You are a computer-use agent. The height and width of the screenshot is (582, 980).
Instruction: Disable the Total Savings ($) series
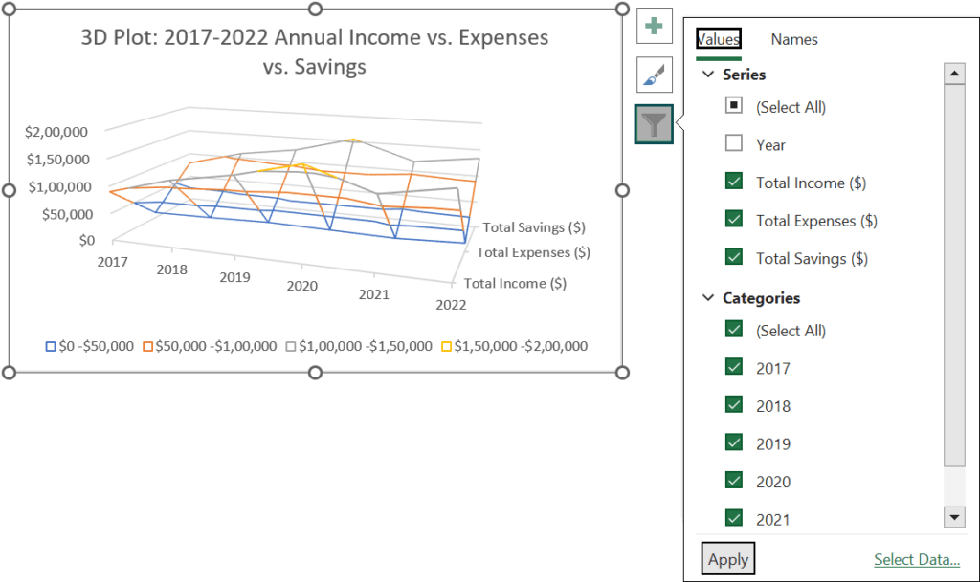pyautogui.click(x=734, y=258)
